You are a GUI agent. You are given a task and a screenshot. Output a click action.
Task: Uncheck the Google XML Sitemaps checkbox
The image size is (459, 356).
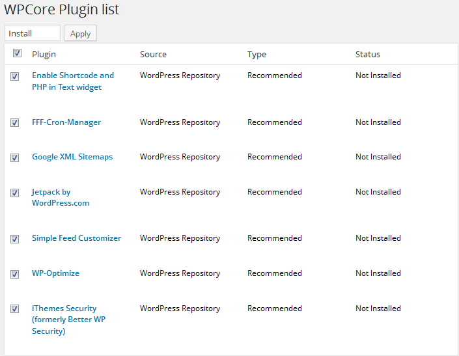click(x=15, y=157)
